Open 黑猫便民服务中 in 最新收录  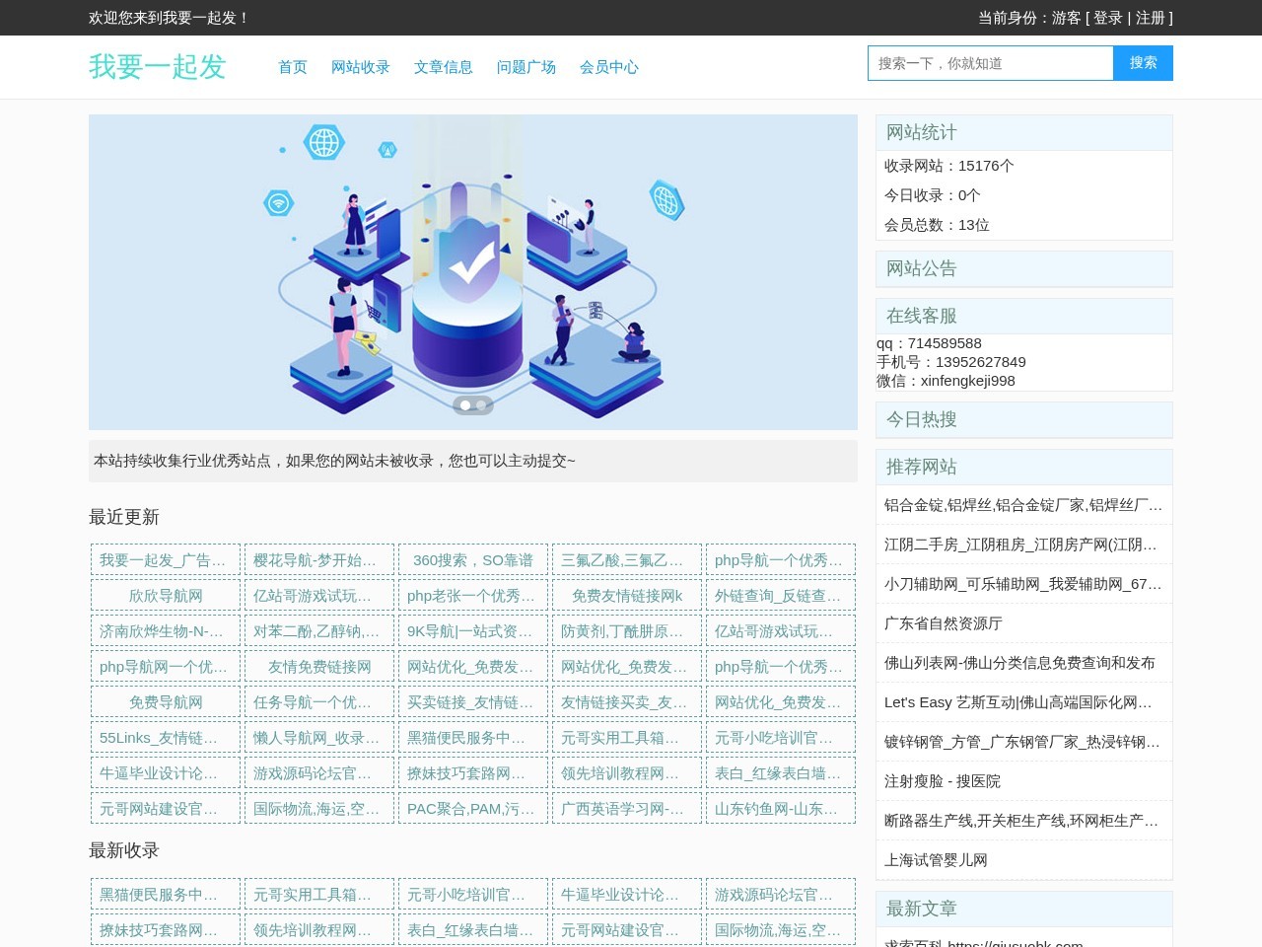point(166,895)
